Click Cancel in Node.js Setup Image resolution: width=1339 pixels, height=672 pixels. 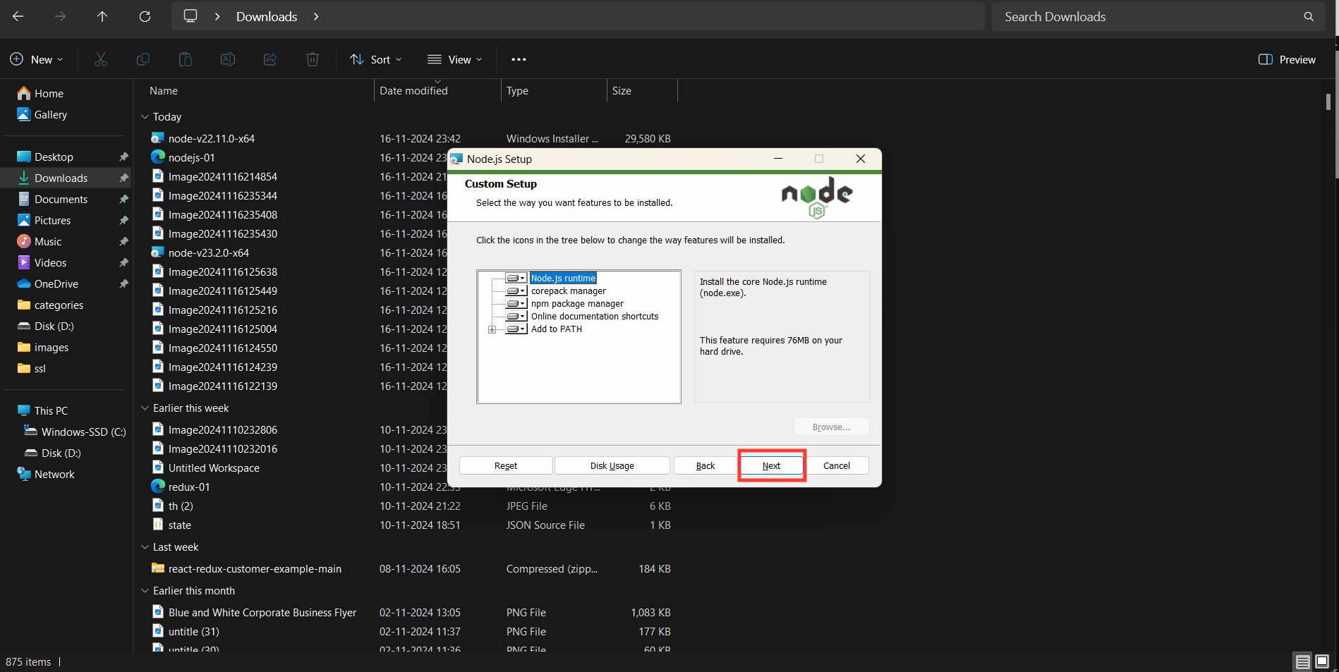coord(837,465)
